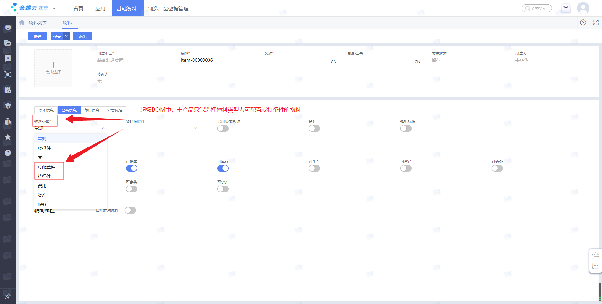Click the vertical scrollbar at right edge

(600, 292)
